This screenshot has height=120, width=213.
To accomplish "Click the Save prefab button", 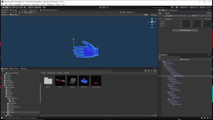I will (x=146, y=15).
